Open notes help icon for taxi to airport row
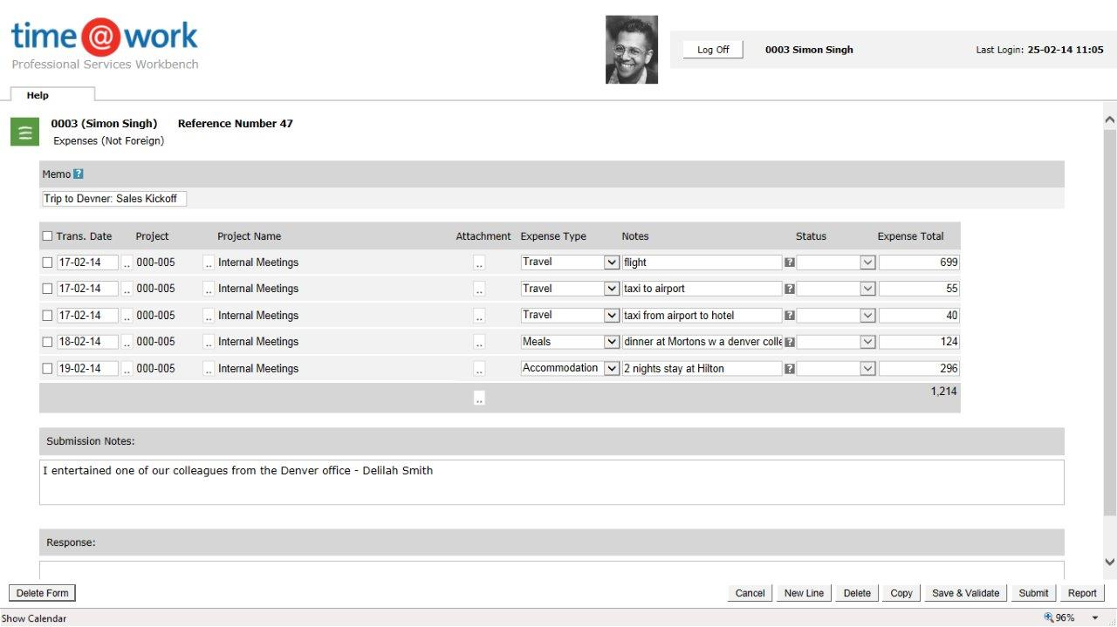Viewport: 1117px width, 627px height. pyautogui.click(x=789, y=289)
